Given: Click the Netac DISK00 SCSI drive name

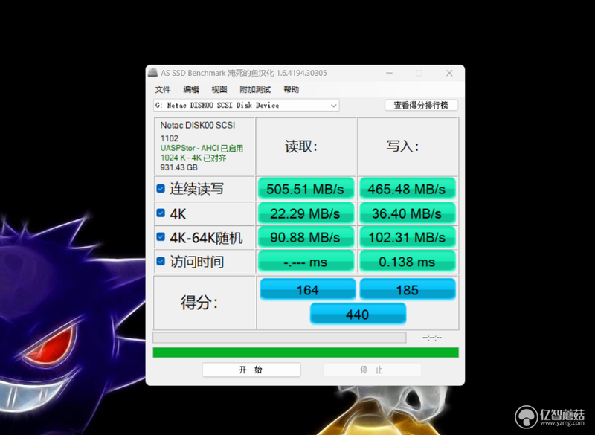Looking at the screenshot, I should coord(198,125).
